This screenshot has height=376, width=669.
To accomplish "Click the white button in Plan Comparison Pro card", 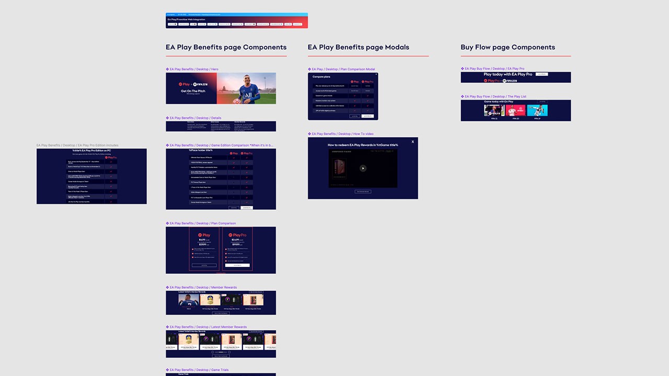I will 237,265.
